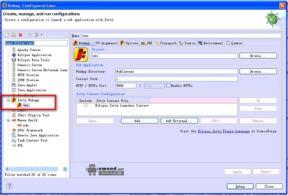Click the Jetty Context File column header
The height and width of the screenshot is (195, 288).
pos(122,101)
